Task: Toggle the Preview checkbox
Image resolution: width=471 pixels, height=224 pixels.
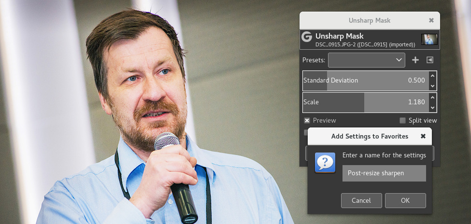Action: 307,120
